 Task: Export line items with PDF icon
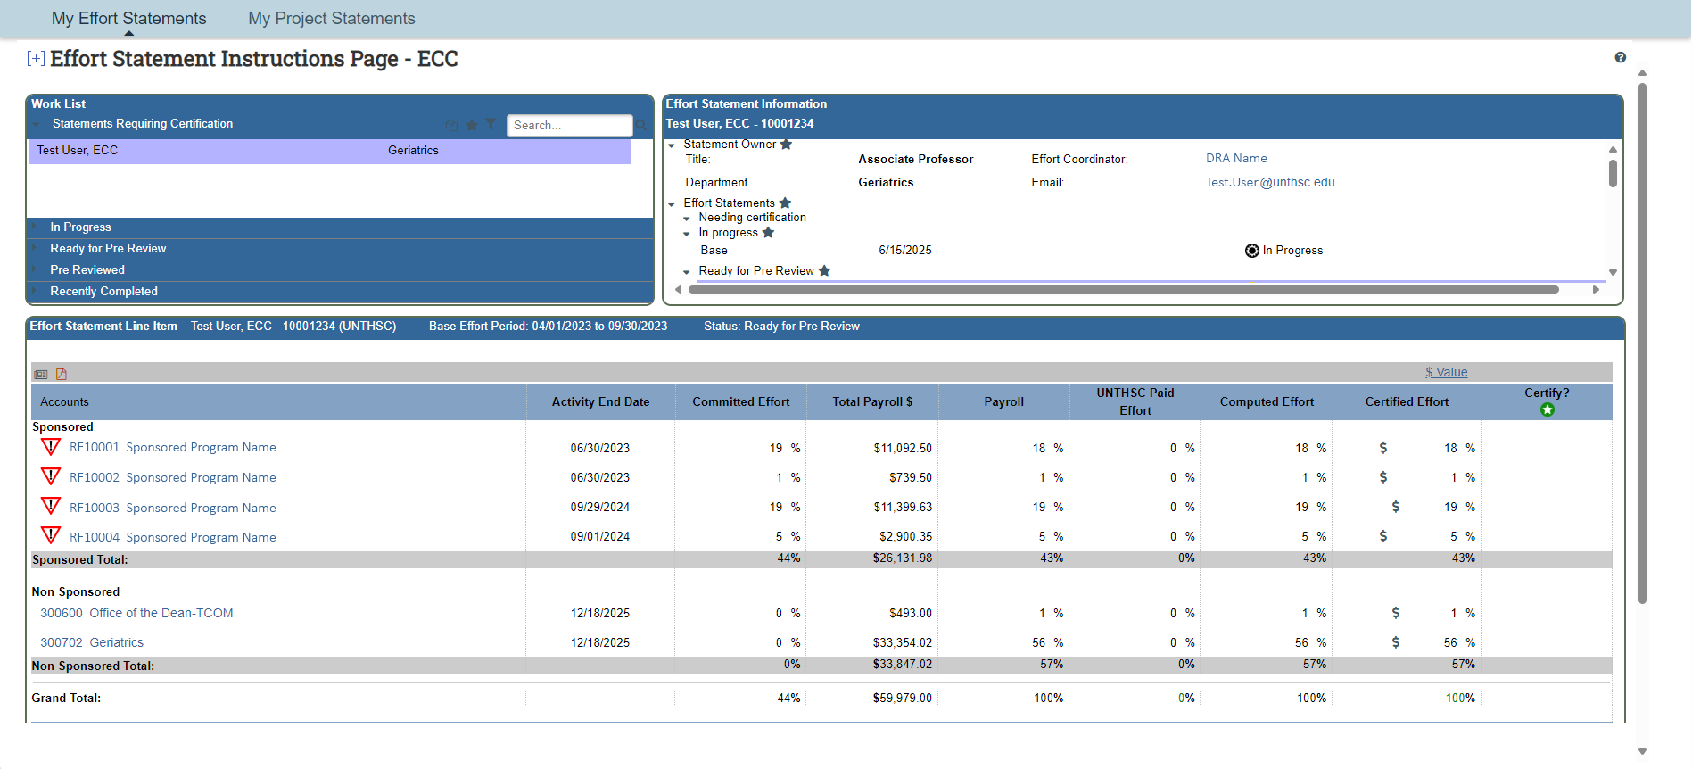click(62, 374)
